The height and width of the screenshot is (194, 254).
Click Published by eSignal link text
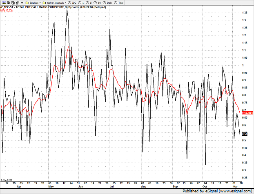(x=217, y=191)
